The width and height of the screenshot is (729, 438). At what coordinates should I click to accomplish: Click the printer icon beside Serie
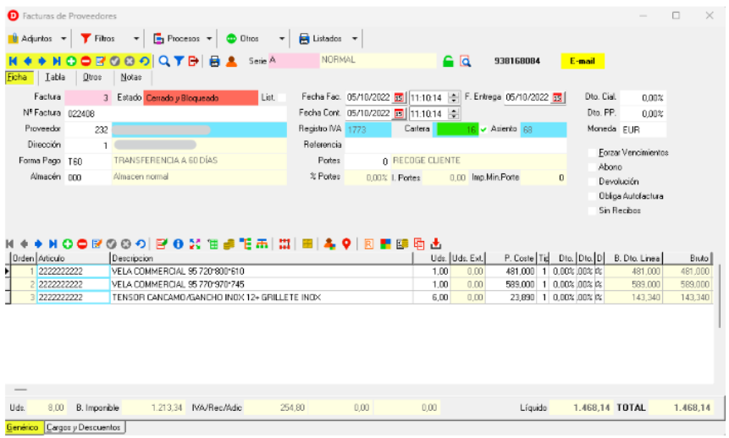coord(214,61)
